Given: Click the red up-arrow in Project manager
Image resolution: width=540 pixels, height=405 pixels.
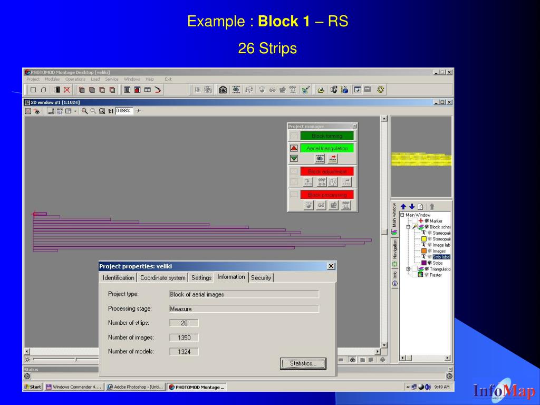Looking at the screenshot, I should pos(294,148).
